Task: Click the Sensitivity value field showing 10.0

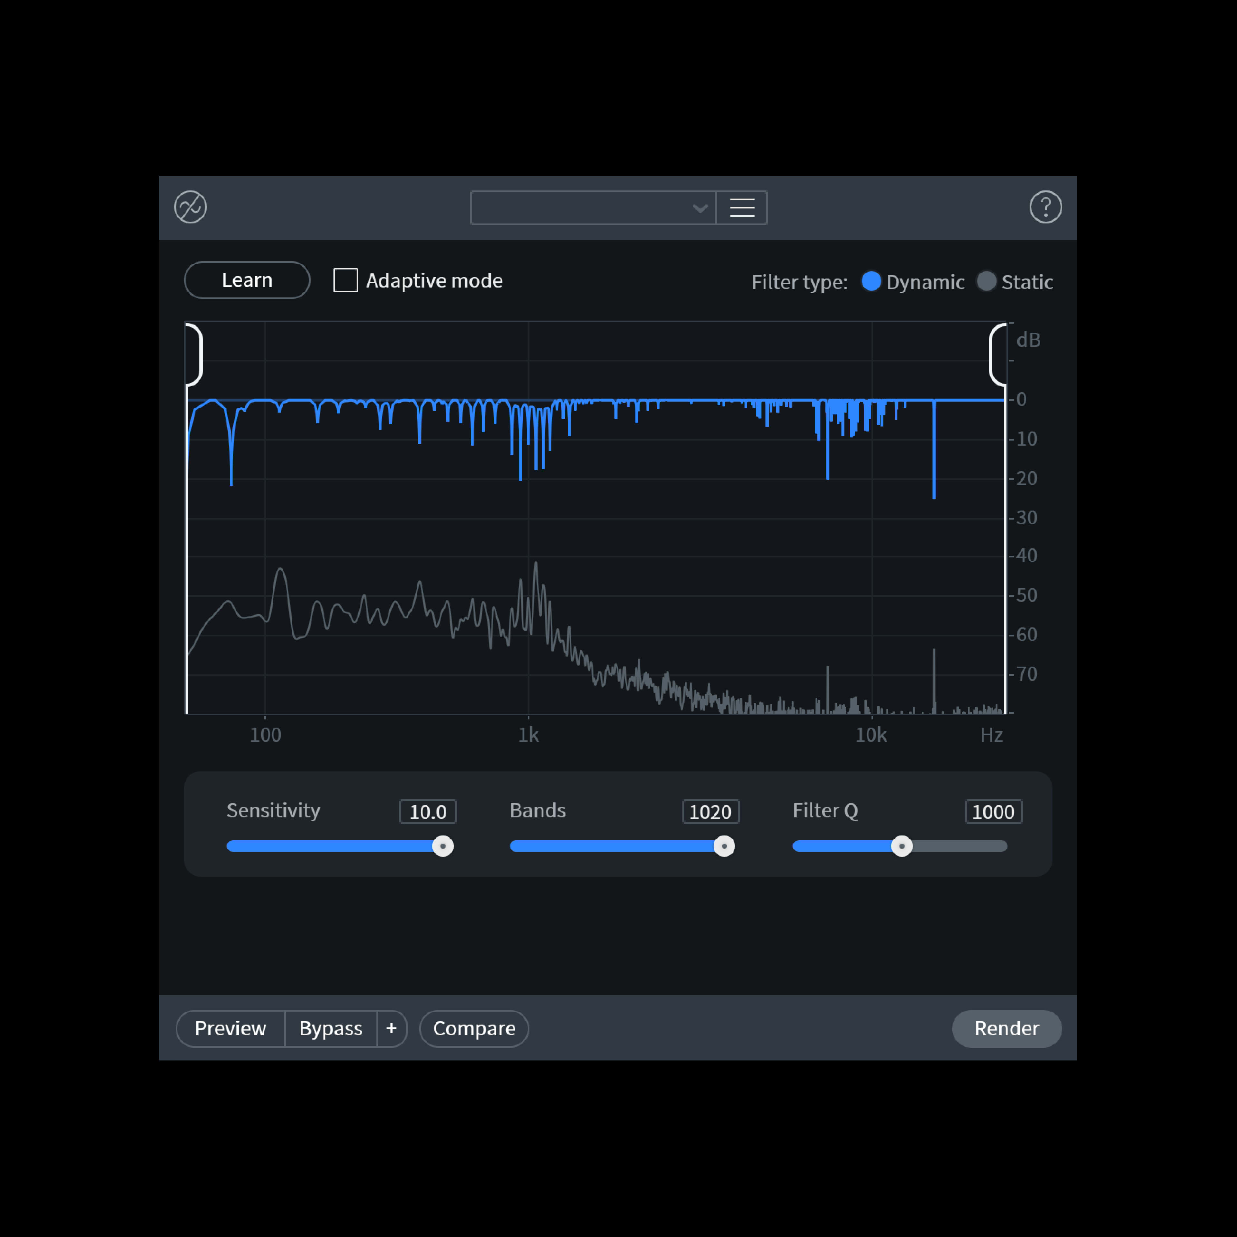Action: [x=428, y=811]
